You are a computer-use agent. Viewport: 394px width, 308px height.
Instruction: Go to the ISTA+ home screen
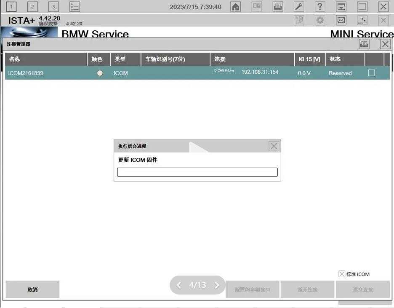pos(235,7)
